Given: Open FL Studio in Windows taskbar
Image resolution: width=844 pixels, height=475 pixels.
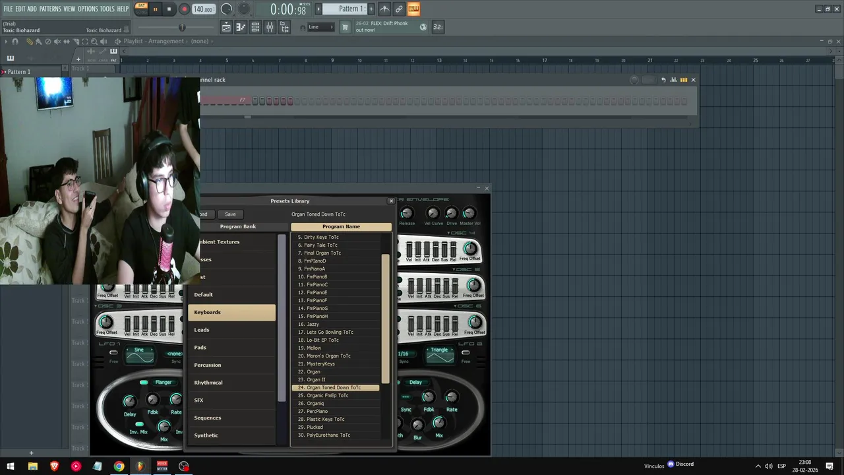Looking at the screenshot, I should [140, 466].
